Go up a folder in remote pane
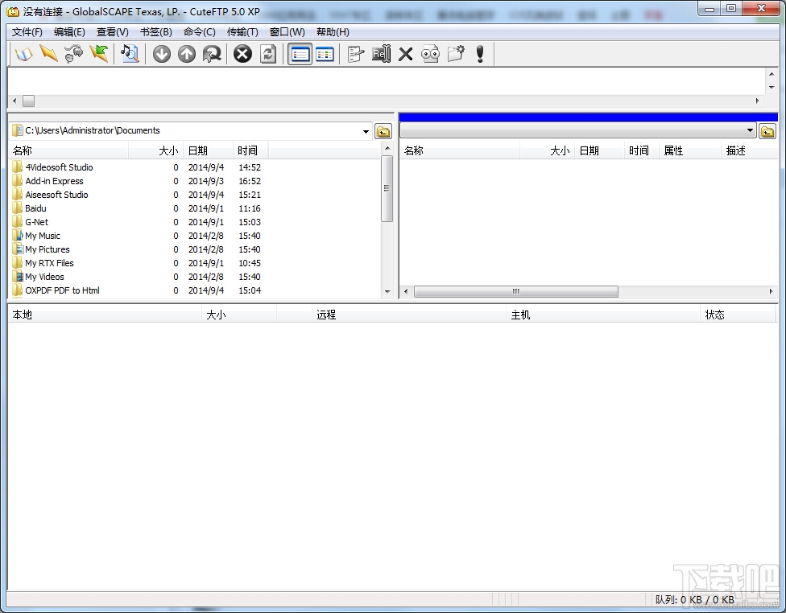The height and width of the screenshot is (613, 786). [x=767, y=131]
